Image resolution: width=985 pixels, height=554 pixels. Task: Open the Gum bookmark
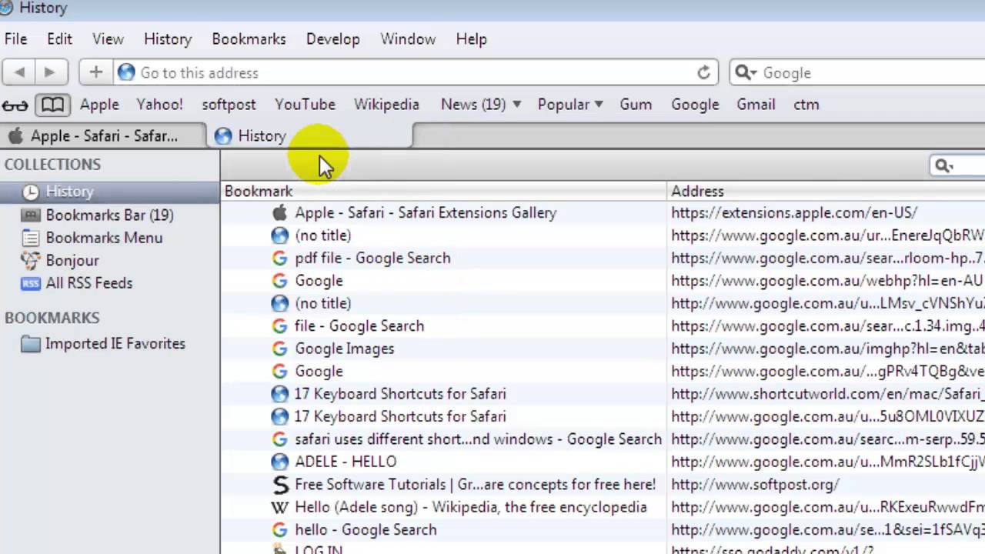[636, 105]
